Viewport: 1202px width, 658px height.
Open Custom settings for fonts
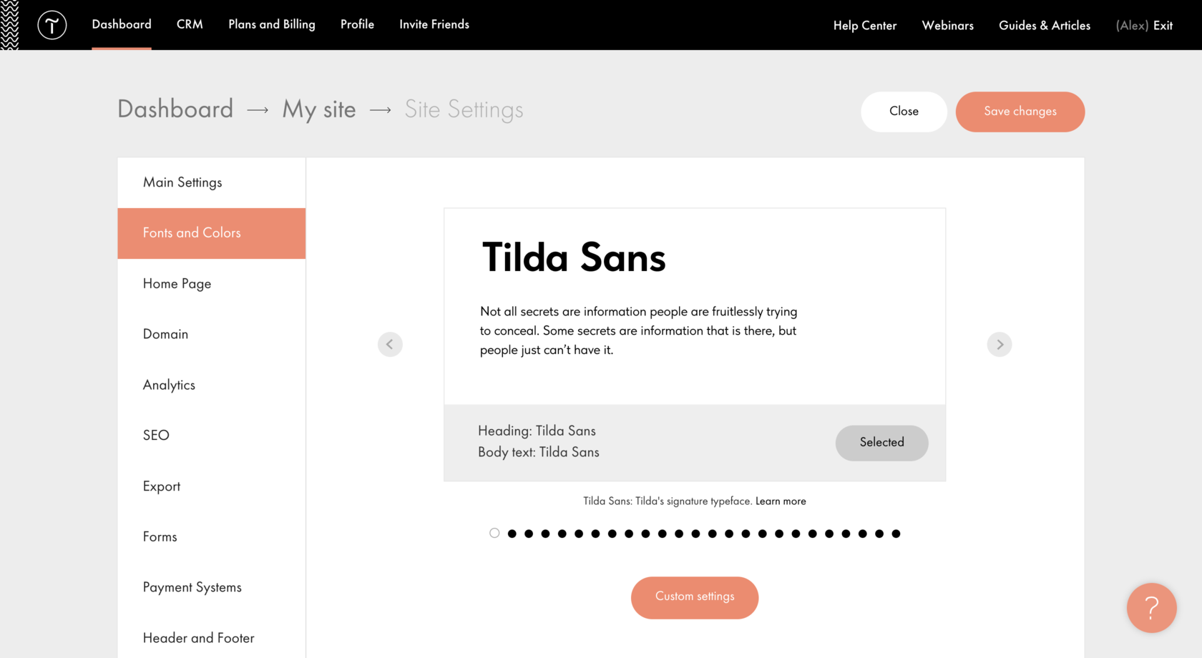695,597
